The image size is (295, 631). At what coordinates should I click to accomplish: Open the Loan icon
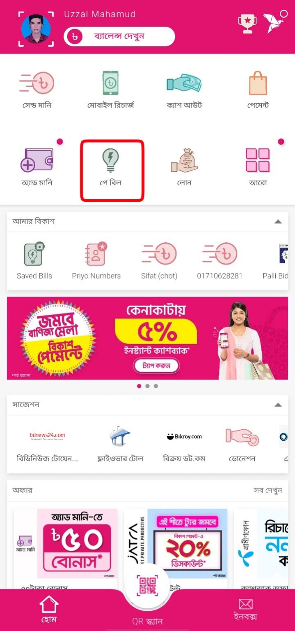[184, 161]
